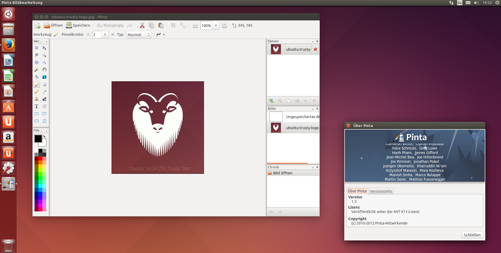Image resolution: width=501 pixels, height=253 pixels.
Task: Select the Clone Stamp tool
Action: pos(37,99)
